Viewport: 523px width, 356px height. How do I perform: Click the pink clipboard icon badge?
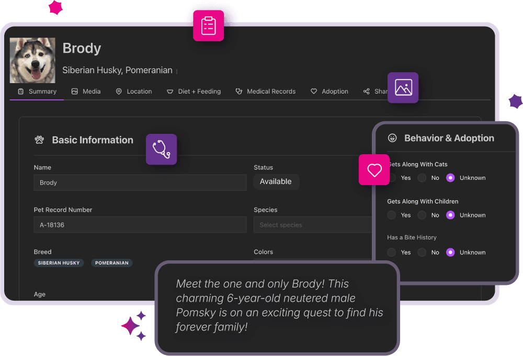(208, 26)
